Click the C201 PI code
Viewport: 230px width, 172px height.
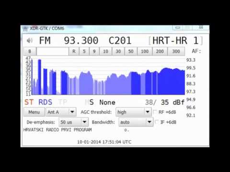[x=120, y=41]
